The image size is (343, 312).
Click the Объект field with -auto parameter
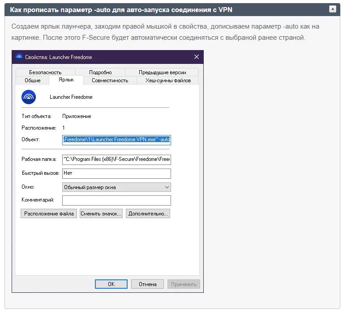click(x=116, y=140)
